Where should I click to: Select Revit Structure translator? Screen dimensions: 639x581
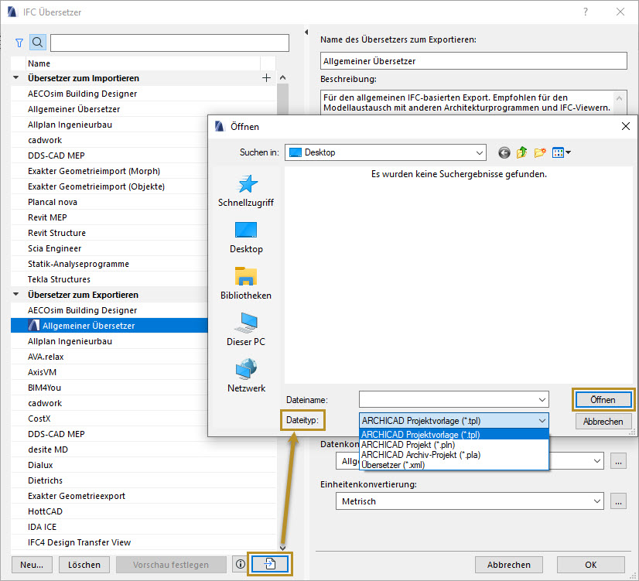[109, 233]
